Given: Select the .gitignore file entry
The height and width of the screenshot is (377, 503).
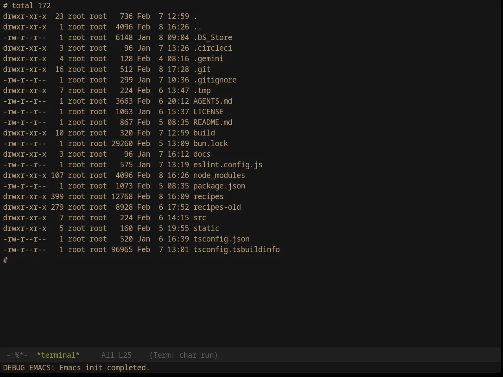Looking at the screenshot, I should (215, 80).
